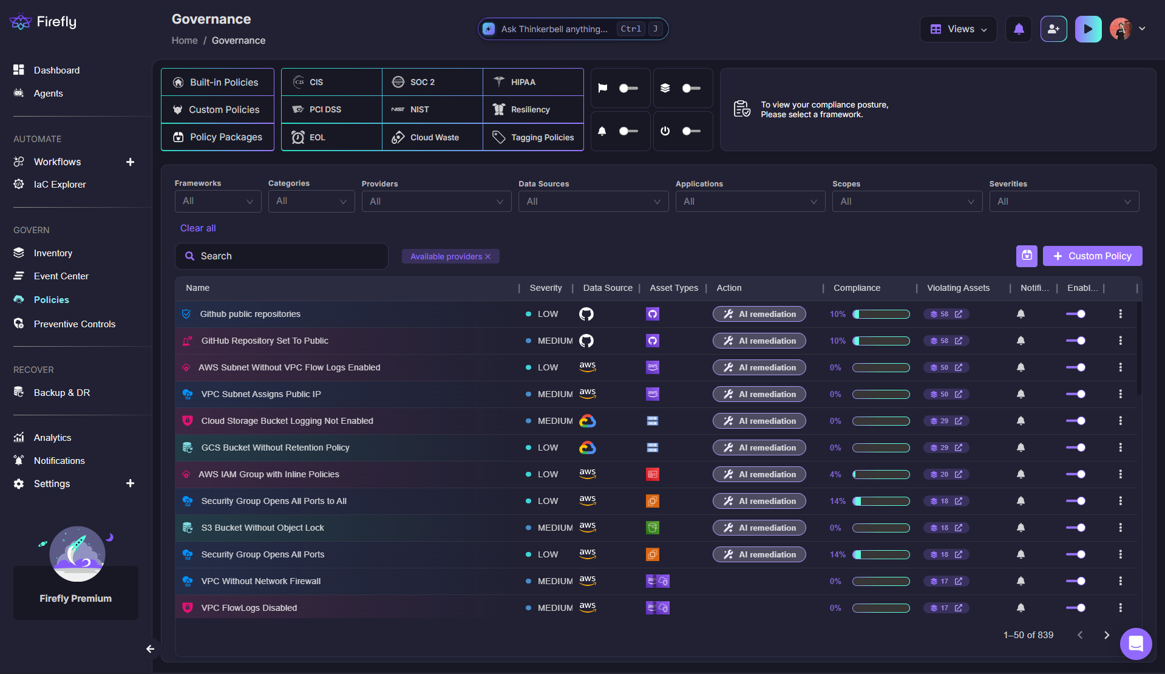The width and height of the screenshot is (1165, 674).
Task: Click notification bell for VPC Subnet Assigns Public IP
Action: [x=1021, y=394]
